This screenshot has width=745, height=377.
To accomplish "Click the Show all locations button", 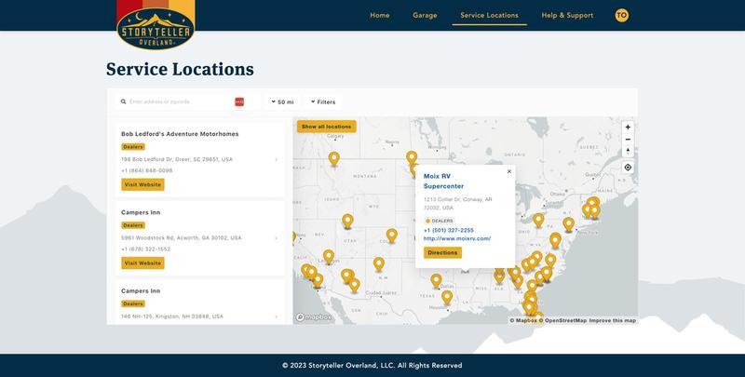I will [x=327, y=127].
